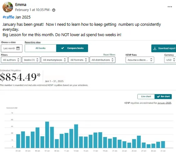Viewport: 176px width, 152px height.
Task: Click the checkmark on Compare books
Action: 63,48
